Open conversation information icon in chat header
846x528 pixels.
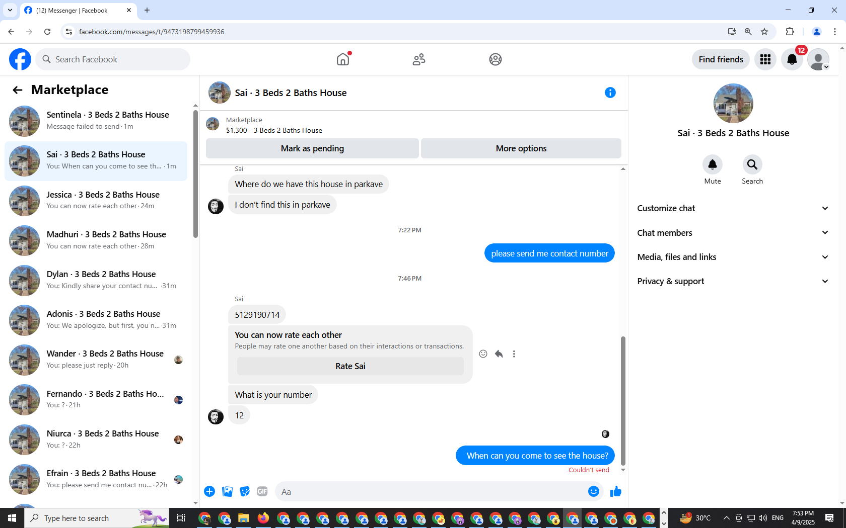(610, 93)
